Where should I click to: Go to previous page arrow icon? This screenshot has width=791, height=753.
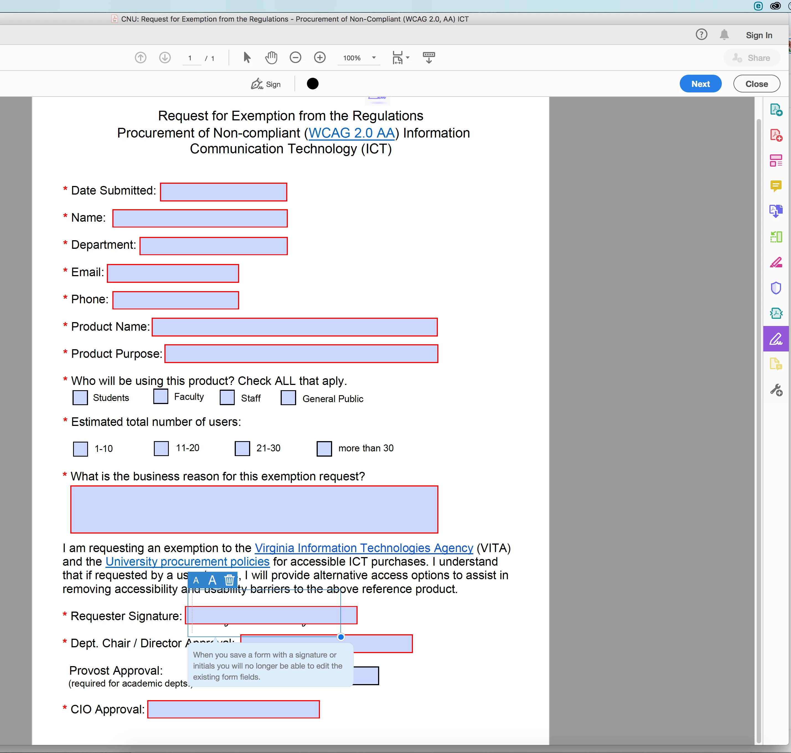[x=140, y=58]
